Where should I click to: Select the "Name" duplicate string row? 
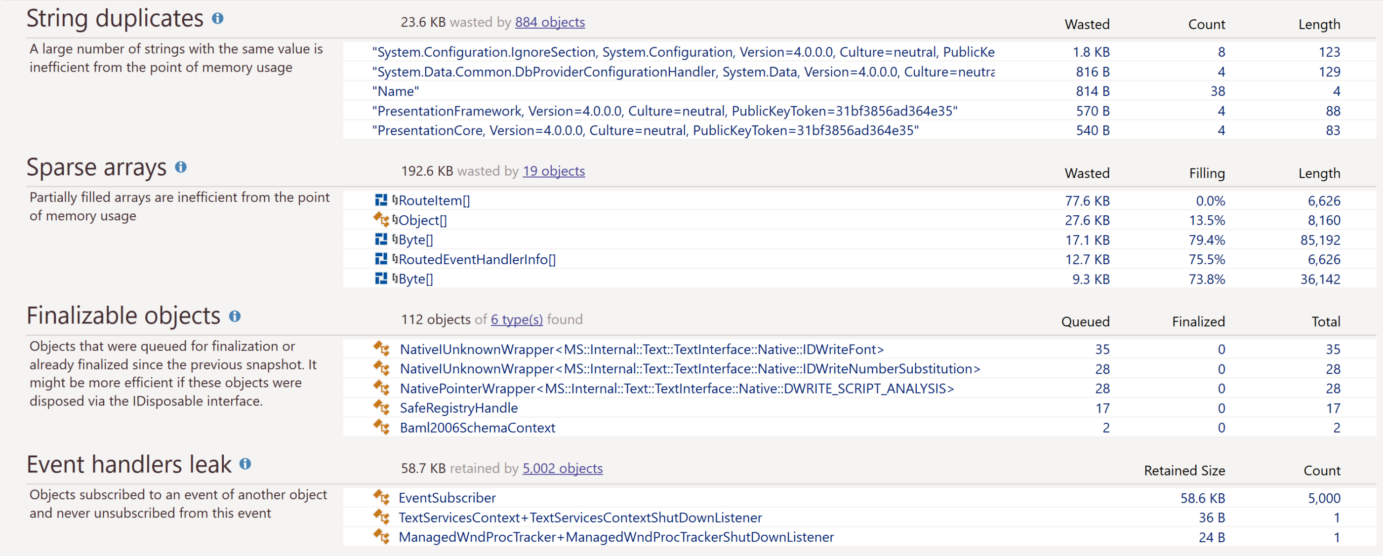[859, 91]
